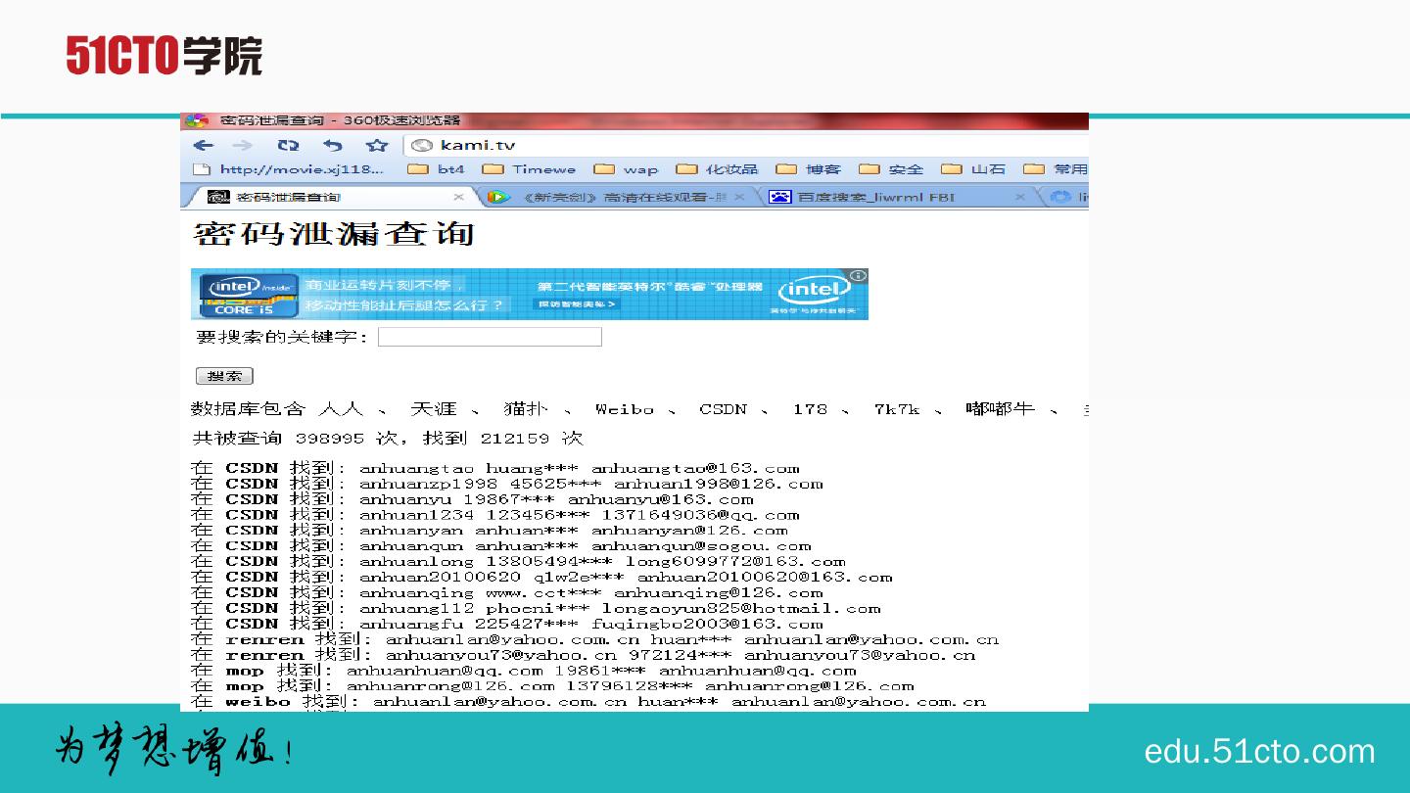Click the 密码泄漏查询 page heading

[334, 235]
